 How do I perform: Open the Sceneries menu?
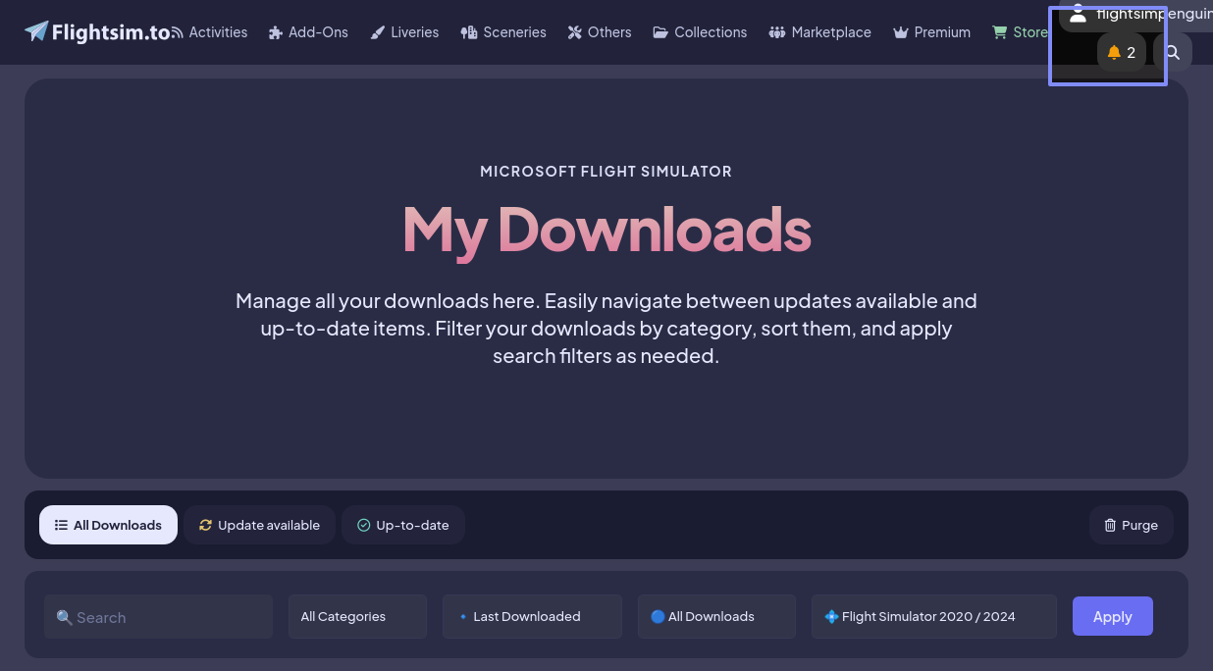[x=503, y=32]
